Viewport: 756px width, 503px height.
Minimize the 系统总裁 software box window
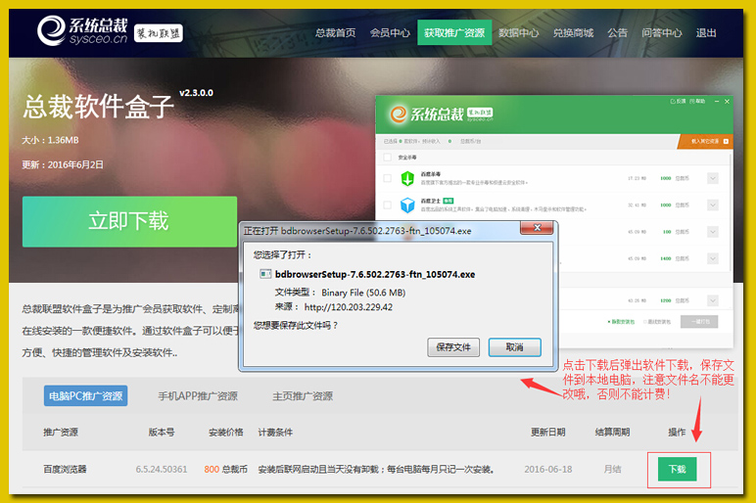click(x=717, y=101)
